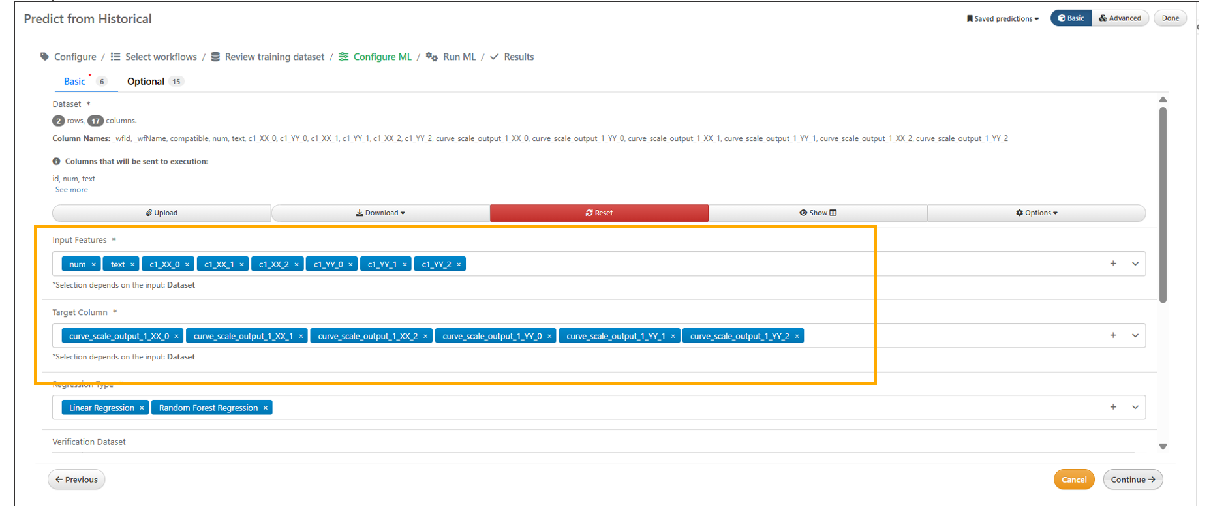The width and height of the screenshot is (1211, 518).
Task: Click the See more link
Action: [x=71, y=190]
